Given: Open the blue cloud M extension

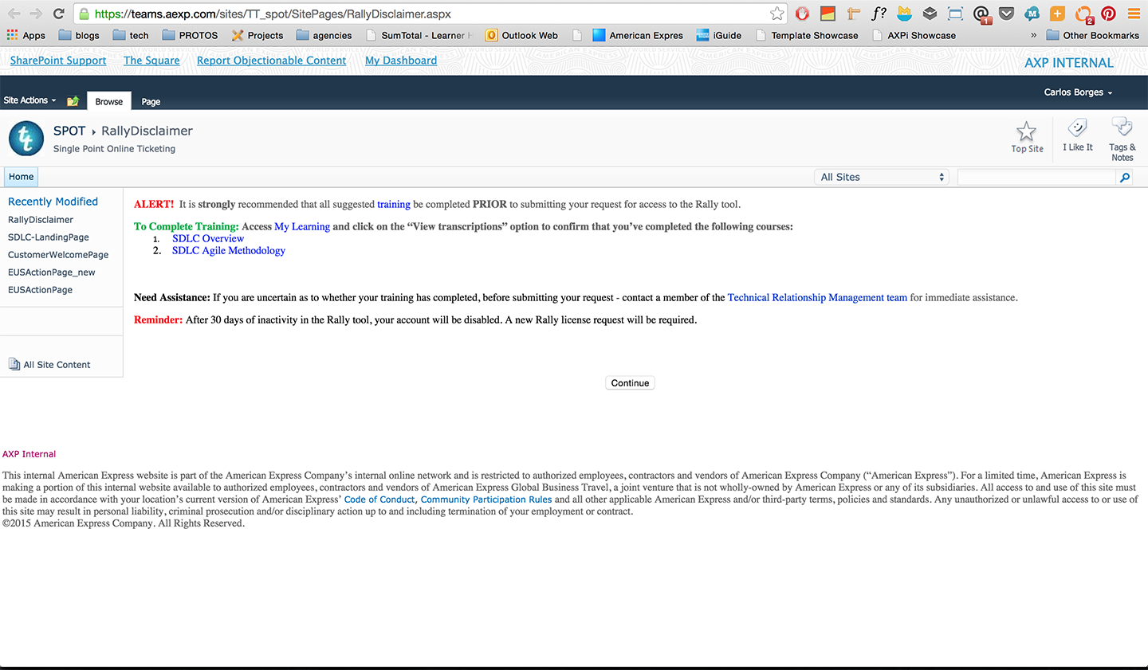Looking at the screenshot, I should (x=1032, y=14).
